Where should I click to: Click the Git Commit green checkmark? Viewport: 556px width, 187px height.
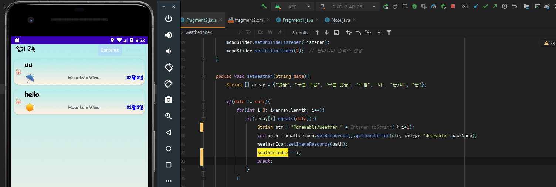(x=485, y=6)
